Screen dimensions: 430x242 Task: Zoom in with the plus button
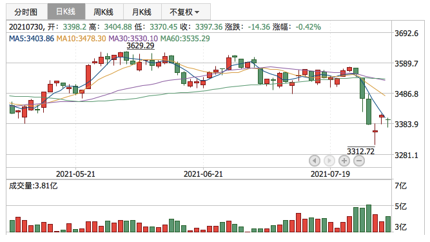click(x=344, y=161)
